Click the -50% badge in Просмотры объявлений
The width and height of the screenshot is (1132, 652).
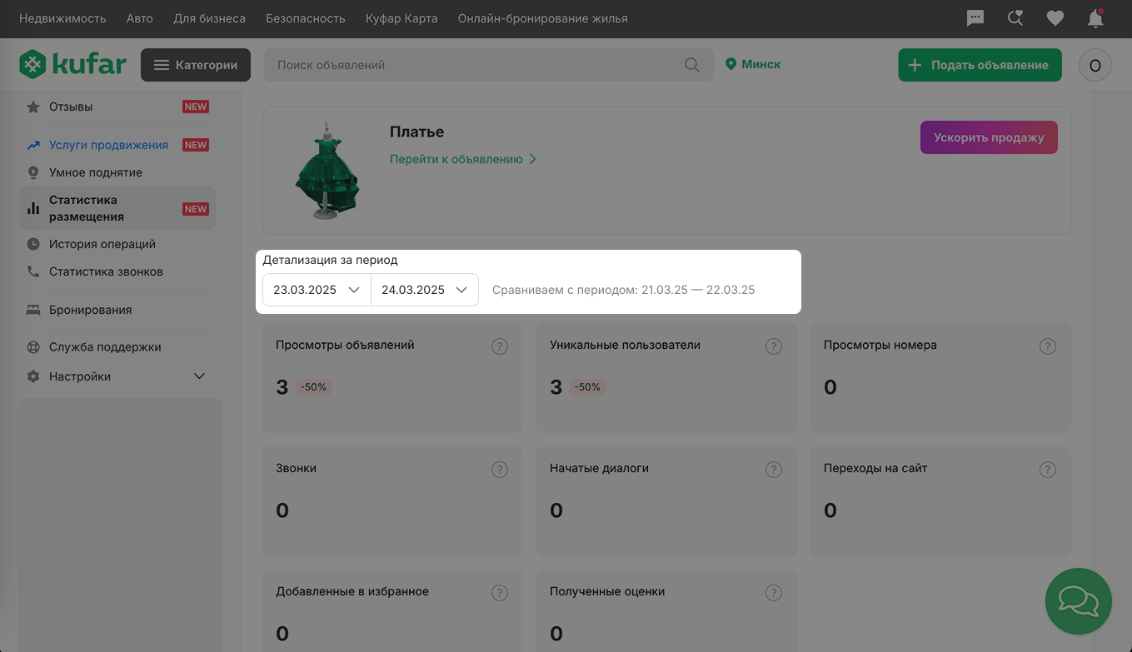coord(313,387)
